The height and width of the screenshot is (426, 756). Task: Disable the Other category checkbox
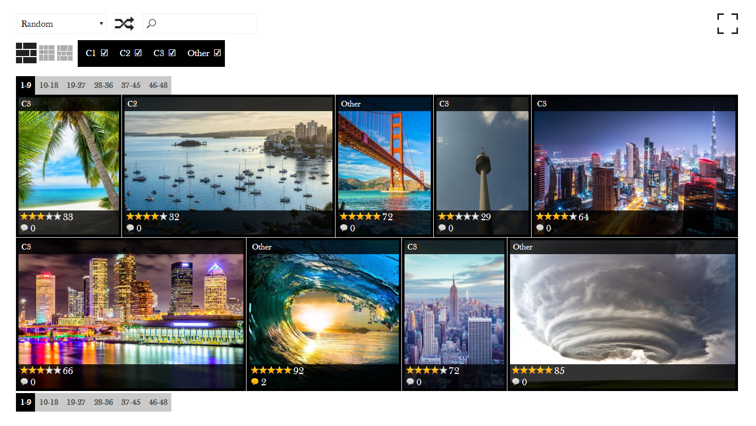(217, 53)
